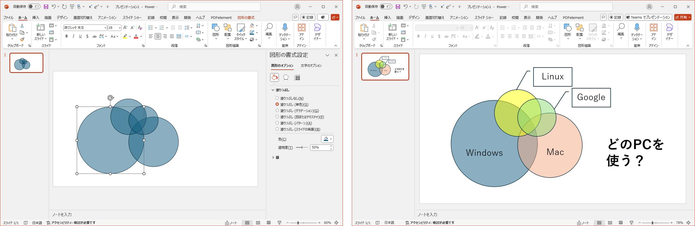Click Save icon in right window title bar
Image resolution: width=695 pixels, height=226 pixels.
pos(398,7)
